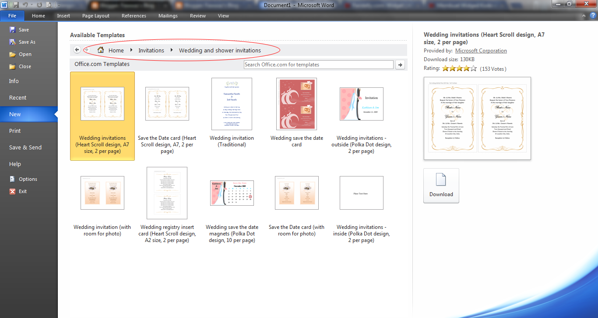Select Save the Date card Heart Scroll template

click(167, 116)
